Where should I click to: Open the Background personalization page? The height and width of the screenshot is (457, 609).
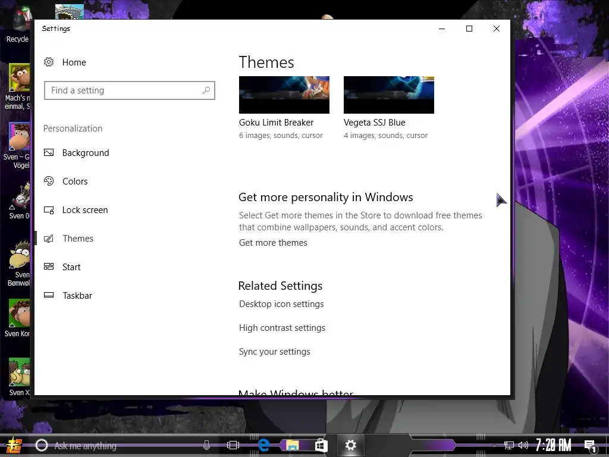pos(86,153)
